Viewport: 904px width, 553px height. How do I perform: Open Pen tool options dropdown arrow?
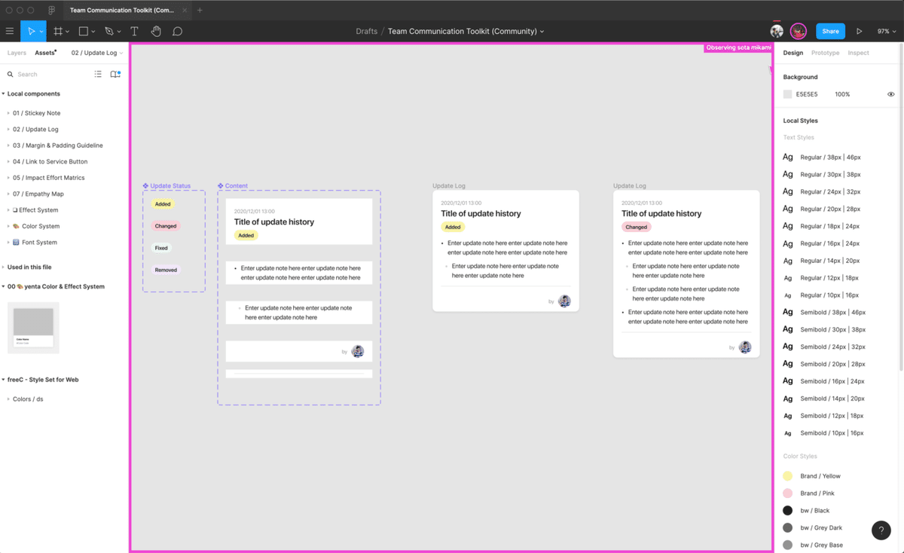120,32
